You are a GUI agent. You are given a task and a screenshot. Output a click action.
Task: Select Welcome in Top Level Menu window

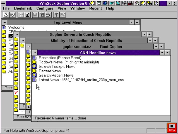[x=16, y=27]
